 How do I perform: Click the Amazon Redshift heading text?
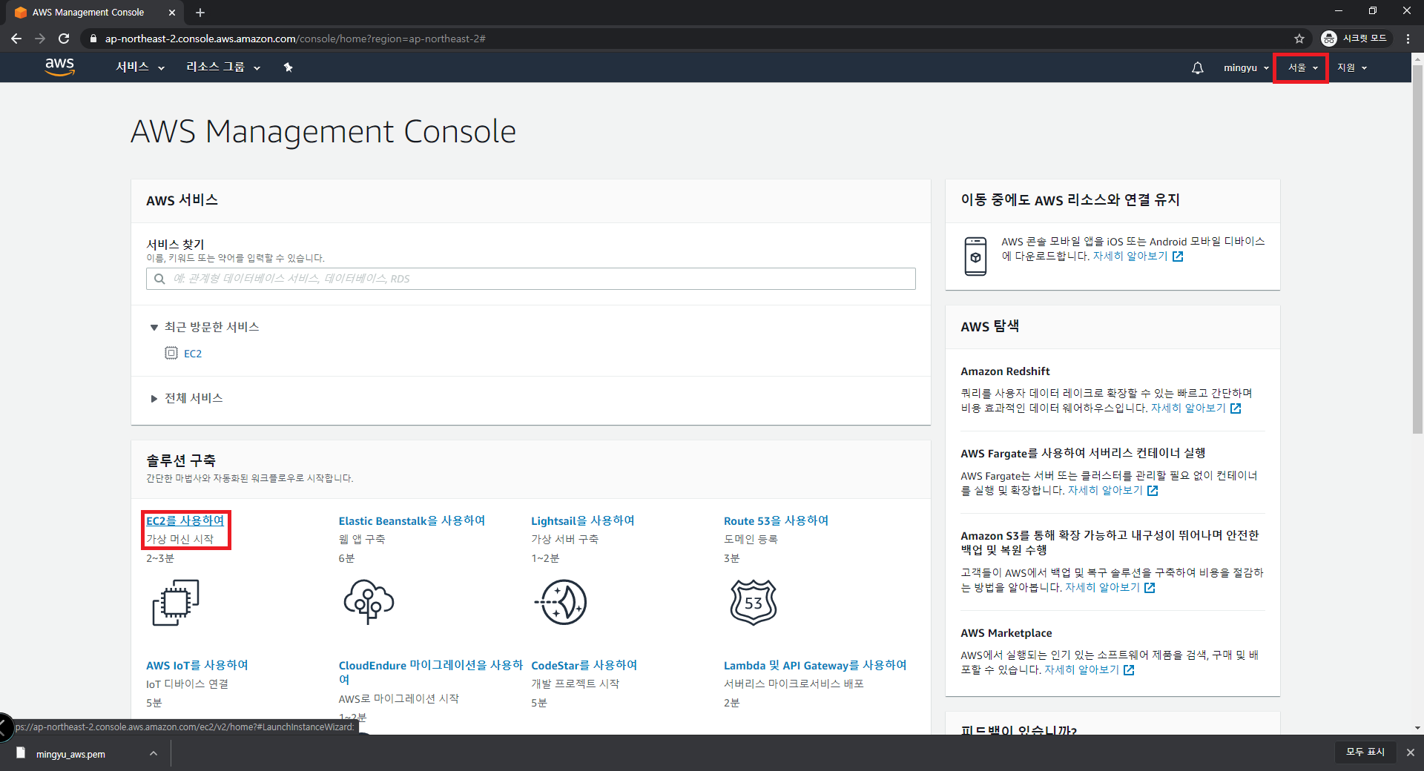[1005, 371]
